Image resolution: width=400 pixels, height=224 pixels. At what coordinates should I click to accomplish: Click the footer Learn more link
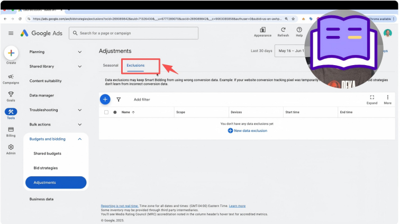point(237,206)
